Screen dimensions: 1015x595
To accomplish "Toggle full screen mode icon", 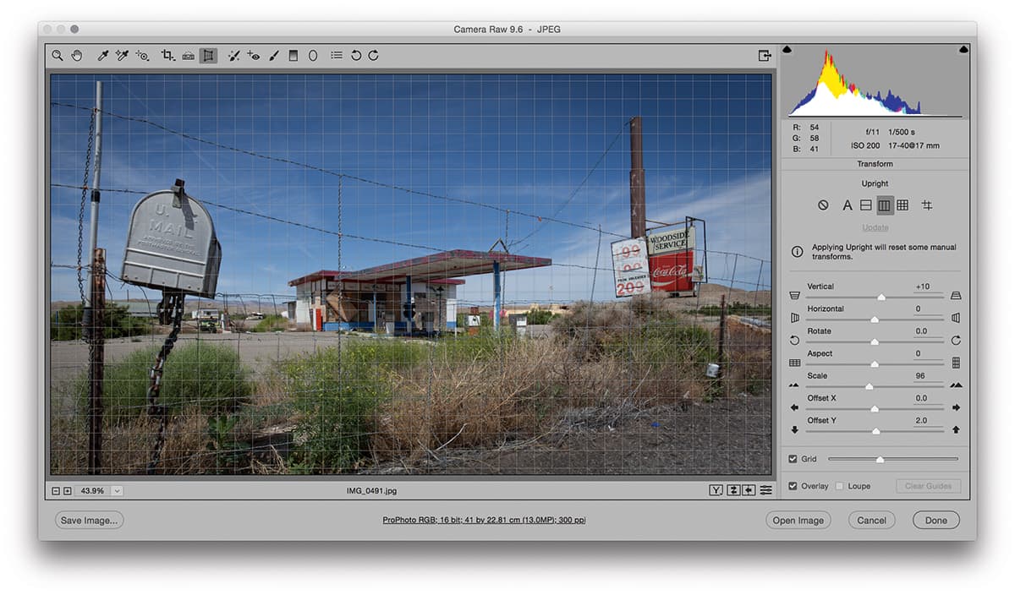I will (x=765, y=56).
